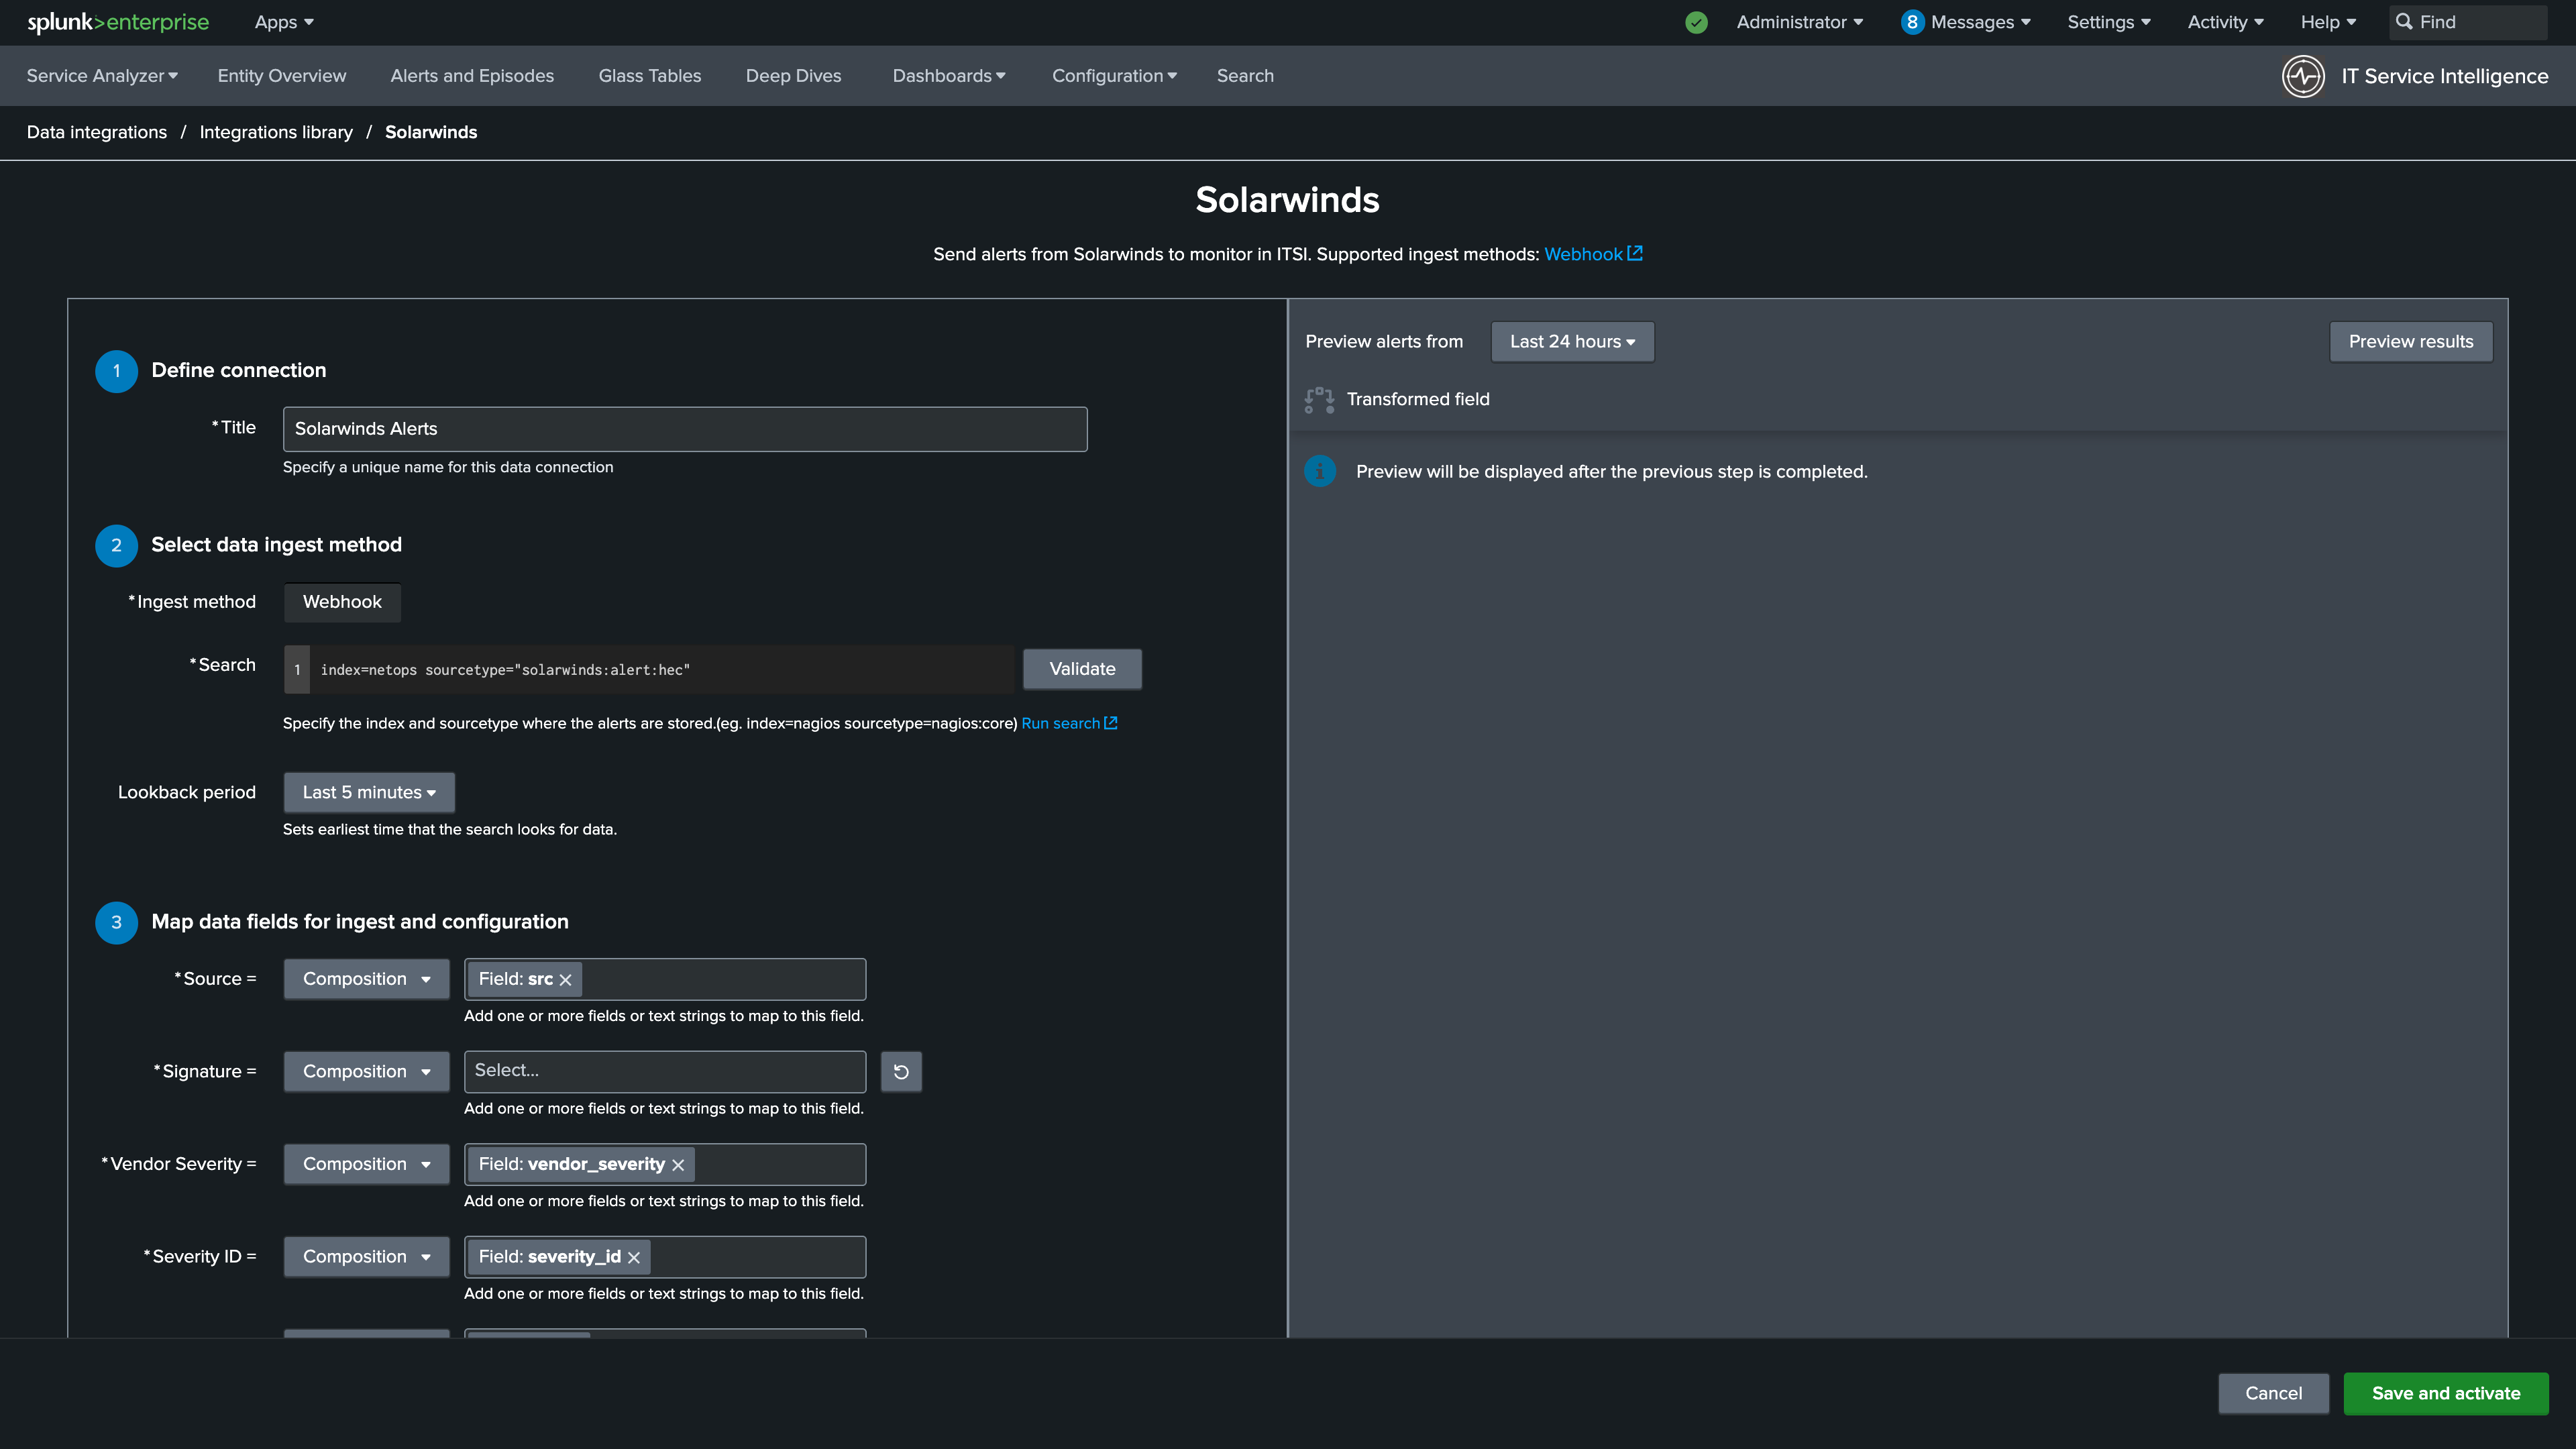
Task: Open the Activity menu
Action: [2226, 22]
